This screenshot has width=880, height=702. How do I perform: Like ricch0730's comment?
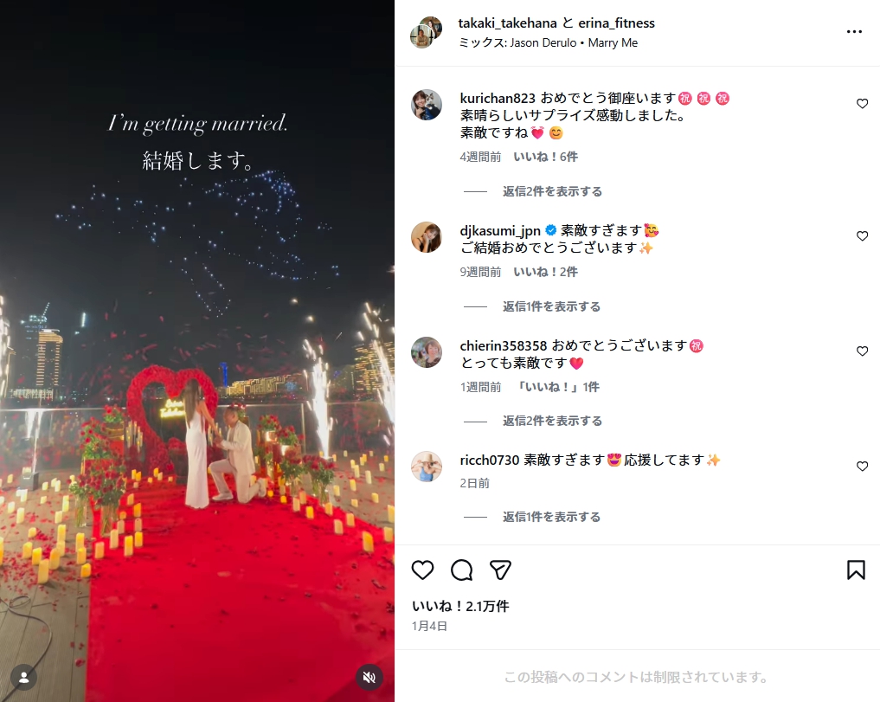click(862, 467)
